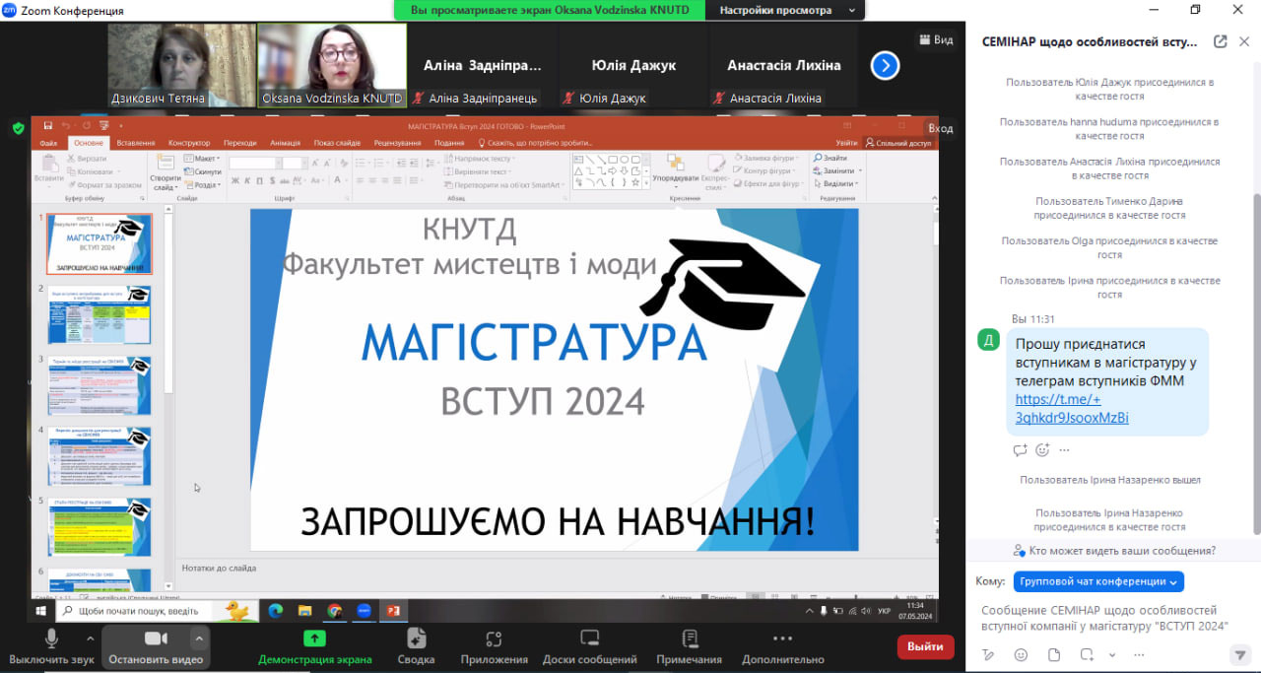The width and height of the screenshot is (1261, 673).
Task: Click the Упорядкувати arrange button in PowerPoint
Action: tap(675, 169)
